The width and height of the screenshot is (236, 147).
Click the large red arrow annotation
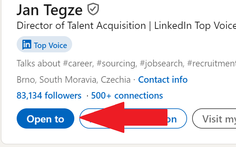[x=123, y=117]
